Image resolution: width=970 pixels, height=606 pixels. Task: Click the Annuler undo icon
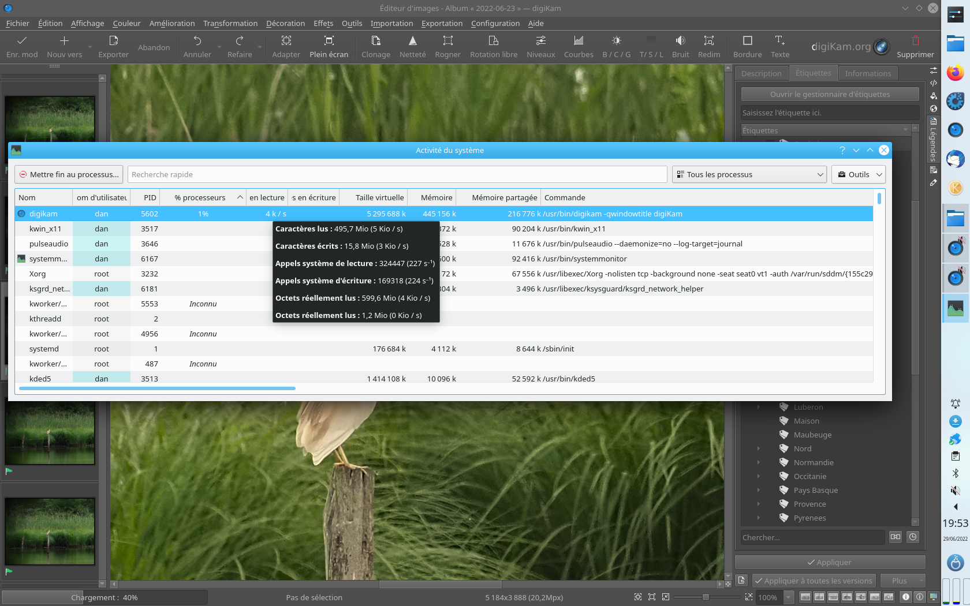197,40
